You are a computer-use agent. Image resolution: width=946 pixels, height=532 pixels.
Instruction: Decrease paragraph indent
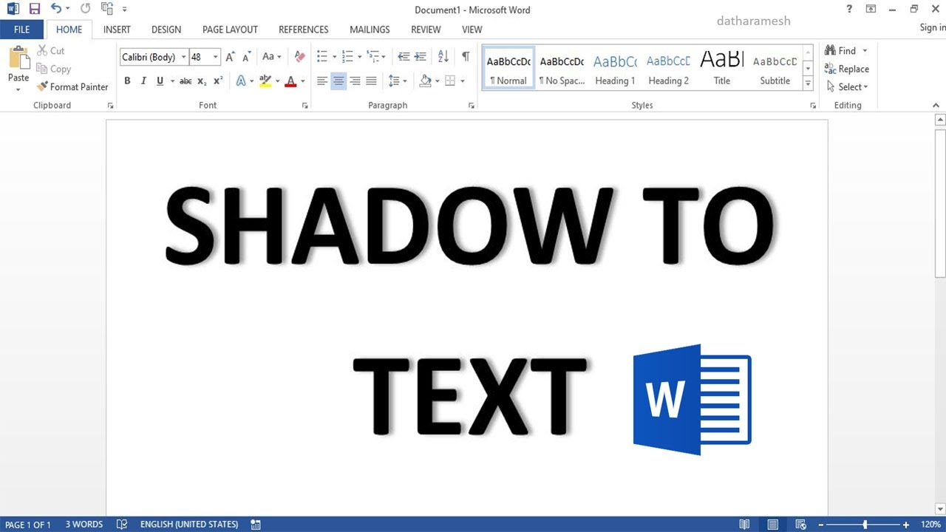pos(404,57)
